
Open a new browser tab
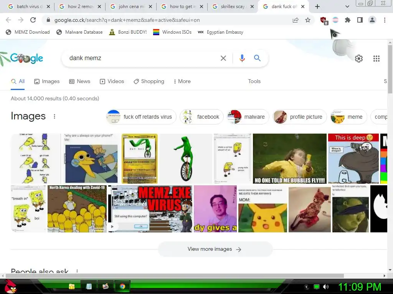click(317, 7)
